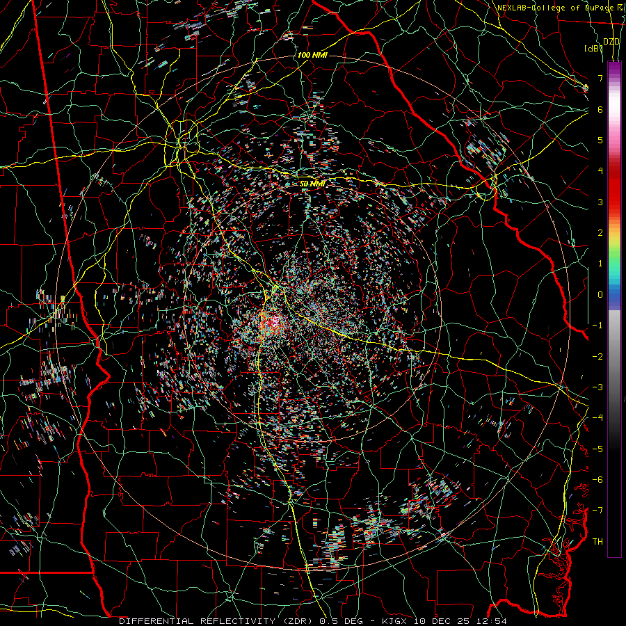Click the "7" value on color scale
This screenshot has width=626, height=626.
(x=600, y=78)
